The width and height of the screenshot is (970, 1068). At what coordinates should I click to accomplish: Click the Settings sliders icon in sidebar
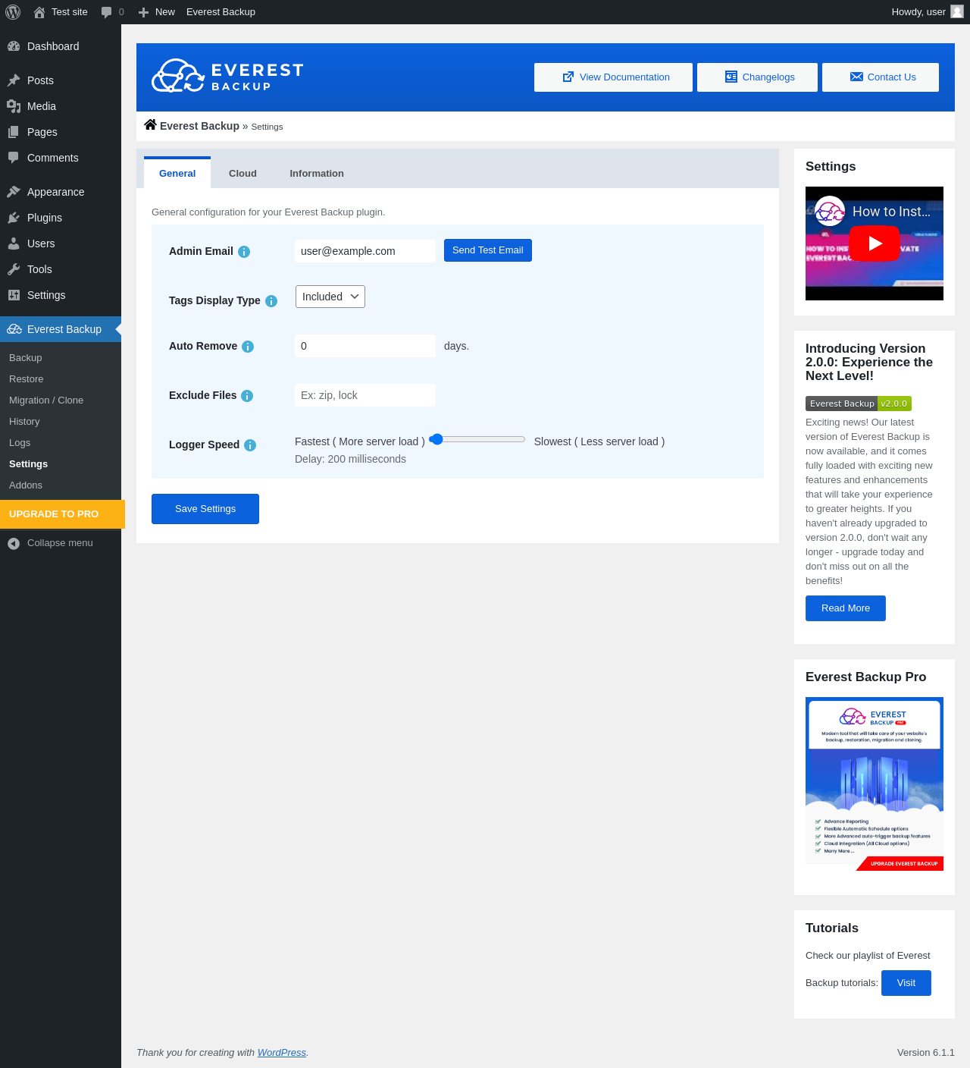click(14, 295)
